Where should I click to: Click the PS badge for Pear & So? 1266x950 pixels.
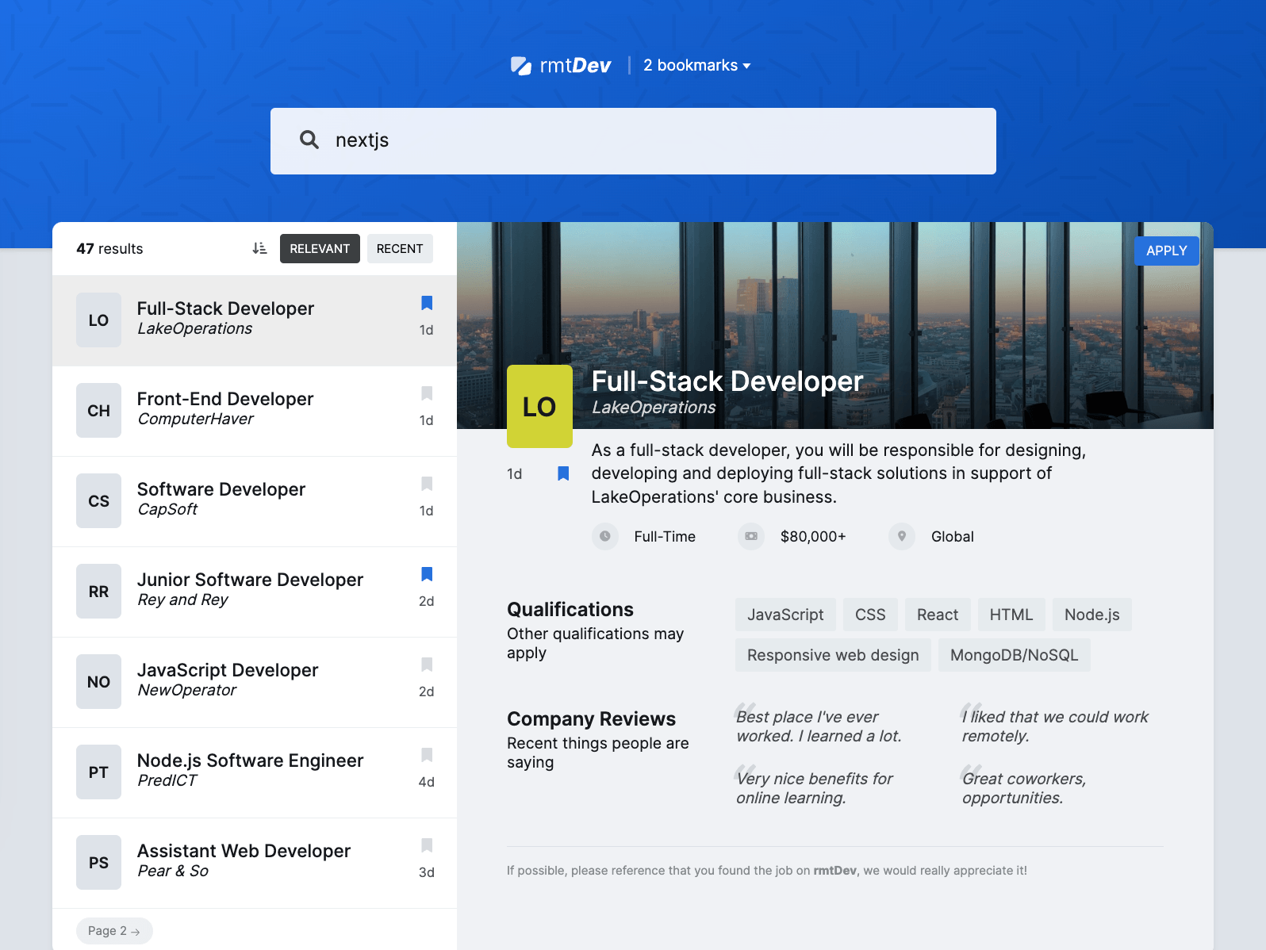click(98, 863)
